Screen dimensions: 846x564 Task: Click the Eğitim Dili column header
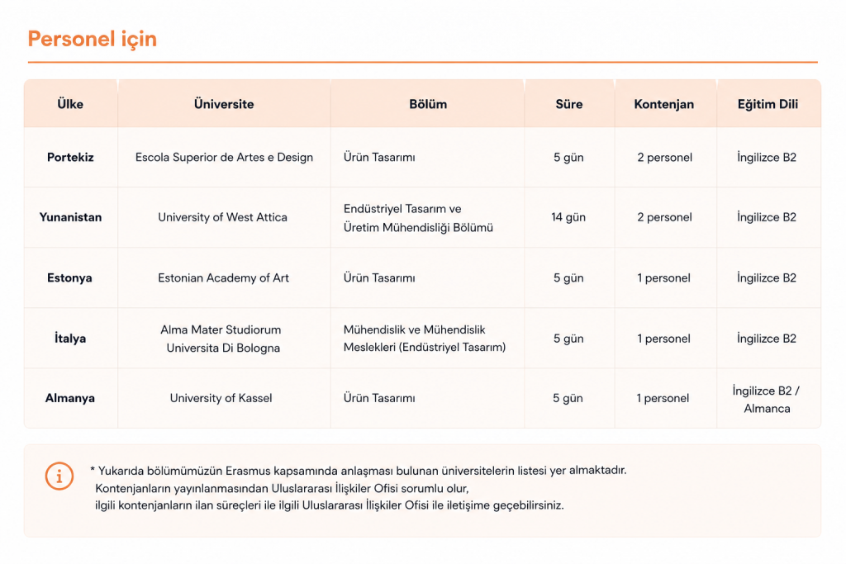click(x=768, y=104)
